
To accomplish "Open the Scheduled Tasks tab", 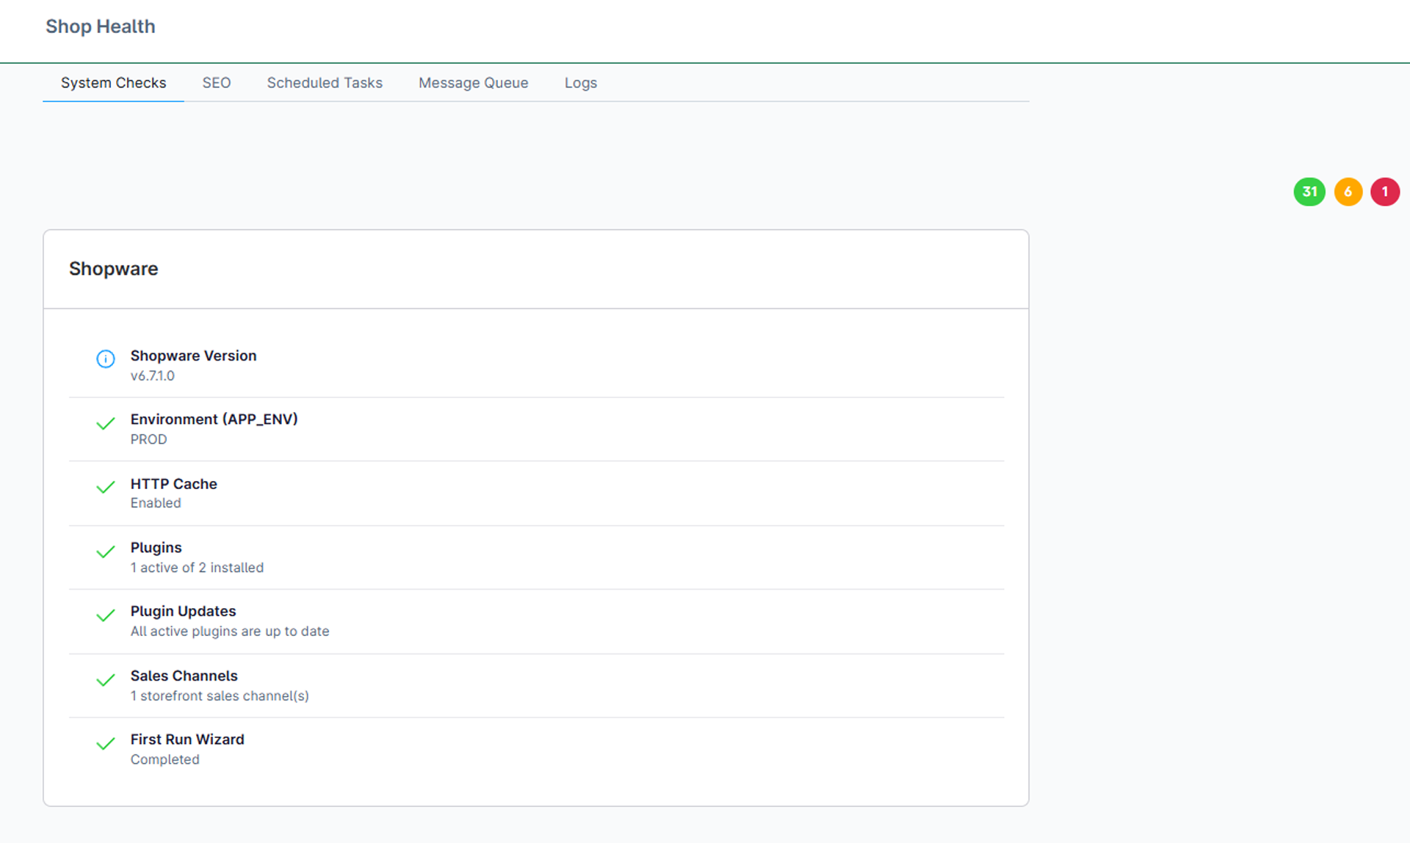I will tap(325, 83).
